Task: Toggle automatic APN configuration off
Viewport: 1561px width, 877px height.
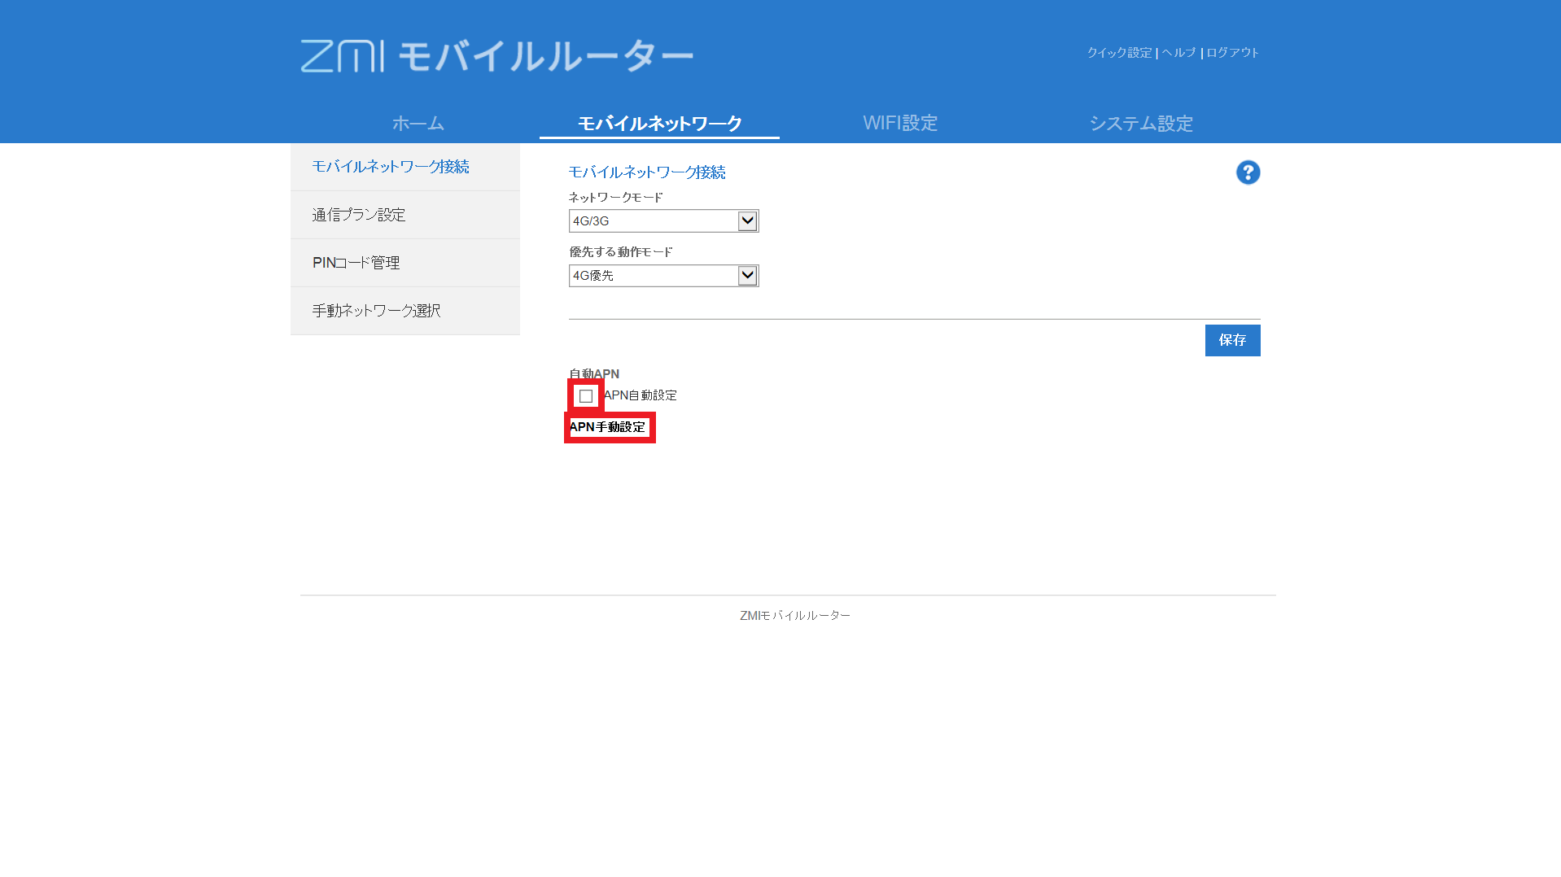Action: click(585, 396)
